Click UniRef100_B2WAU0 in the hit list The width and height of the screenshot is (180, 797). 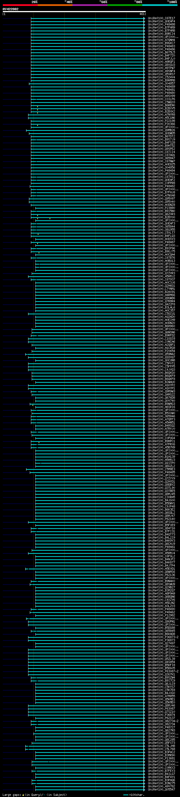click(x=161, y=382)
